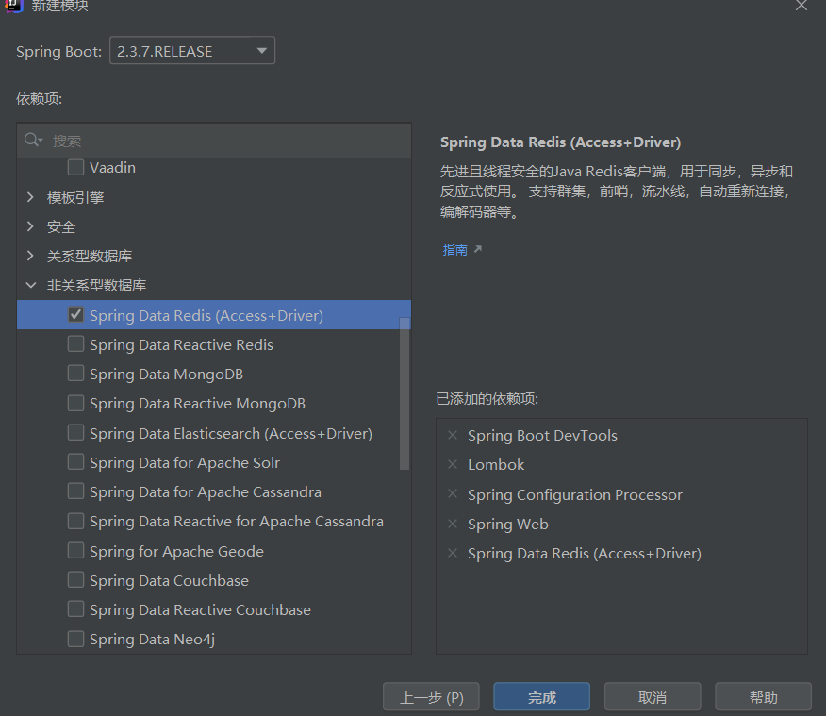Open the 指南 guide link
Viewport: 826px width, 716px height.
[x=455, y=250]
